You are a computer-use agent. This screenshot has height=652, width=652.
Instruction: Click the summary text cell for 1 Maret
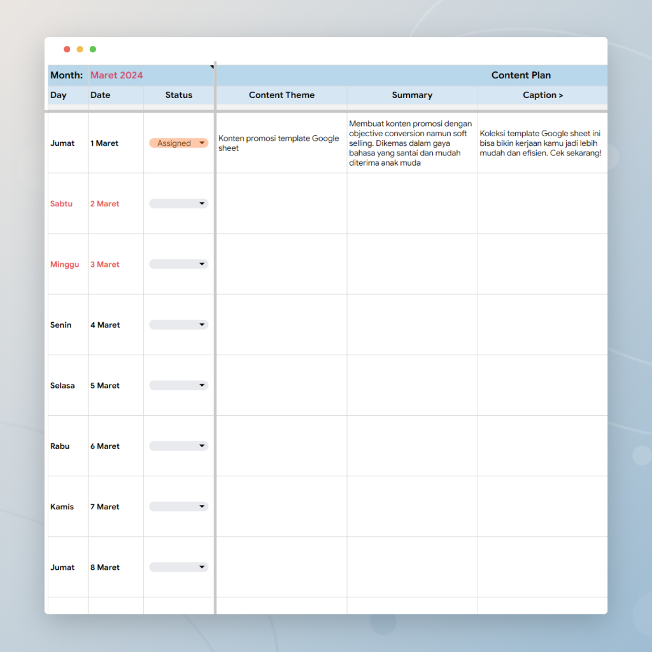tap(412, 143)
